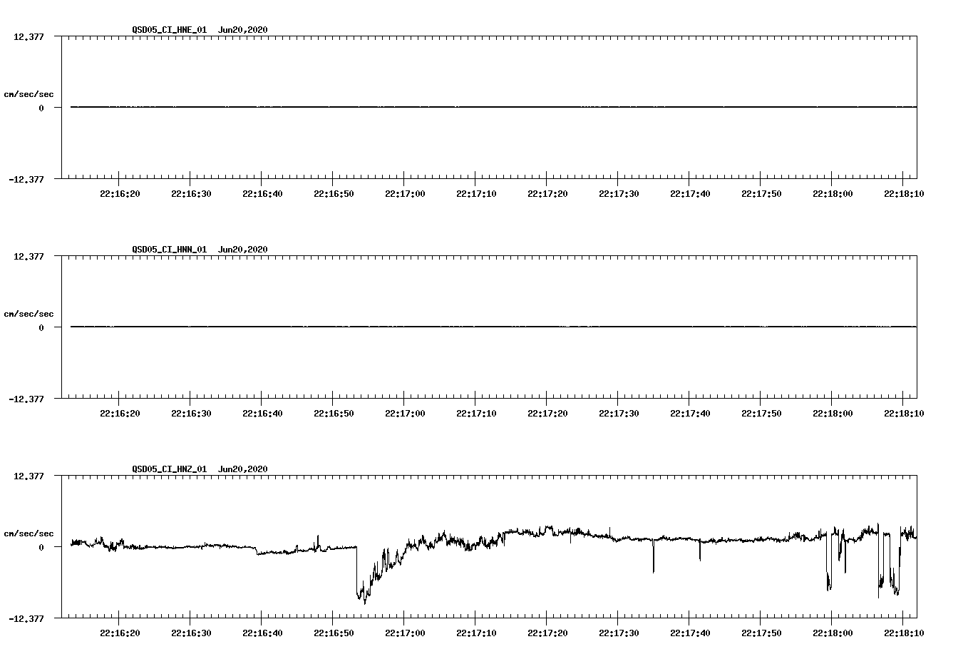
Task: Click 22:16:30 time label under HNN plot
Action: click(191, 414)
